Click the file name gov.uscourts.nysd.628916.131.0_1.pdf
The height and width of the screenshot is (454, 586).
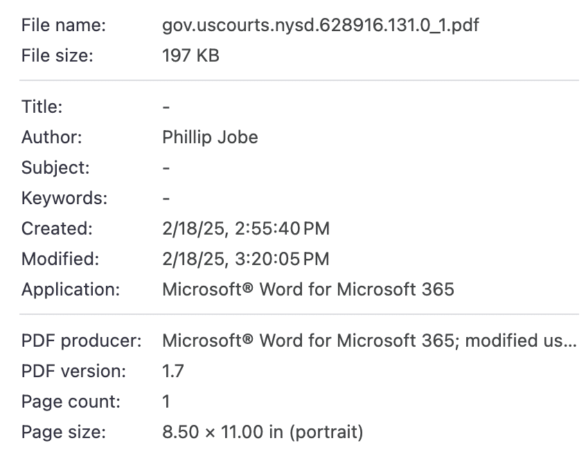(x=320, y=26)
